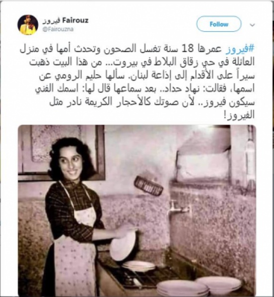Click the Fairouz display name
Image resolution: width=274 pixels, height=297 pixels.
[x=75, y=20]
